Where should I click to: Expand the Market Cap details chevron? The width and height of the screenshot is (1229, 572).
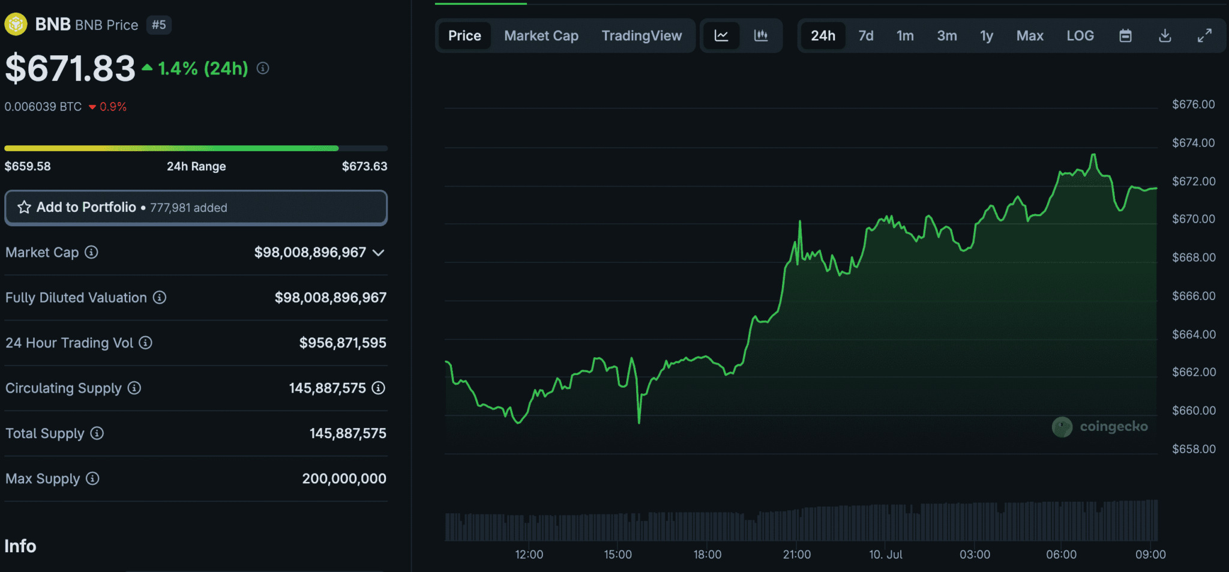pos(378,253)
